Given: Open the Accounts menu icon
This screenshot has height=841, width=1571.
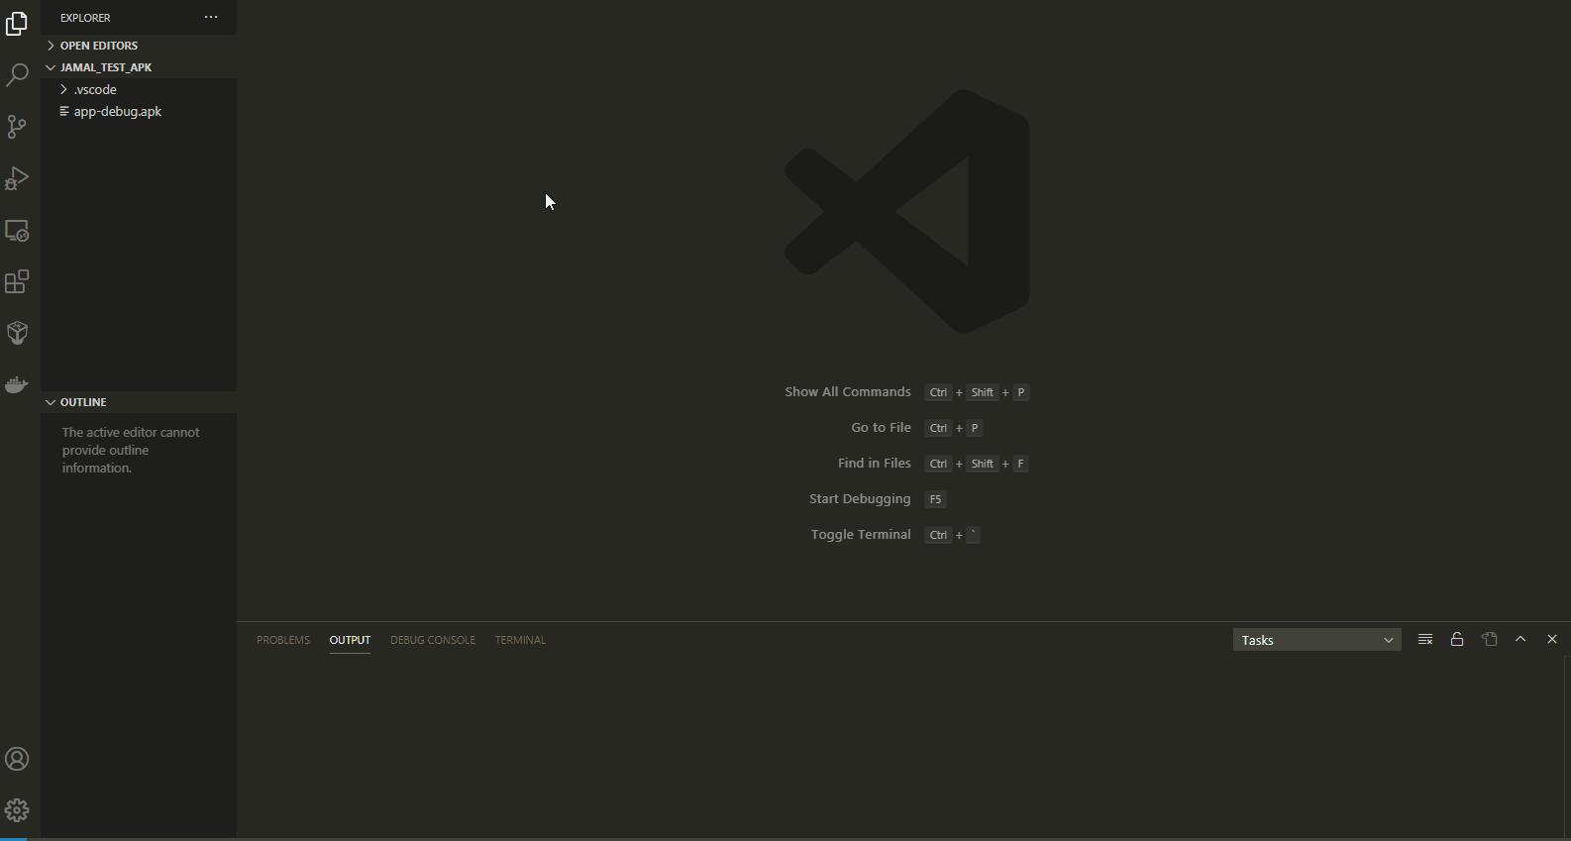Looking at the screenshot, I should [x=17, y=759].
